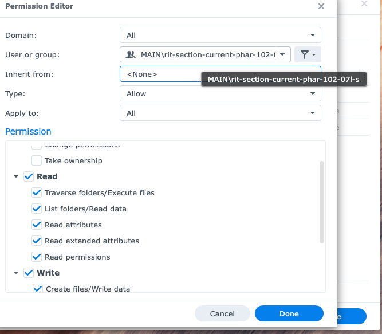The image size is (382, 334).
Task: Uncheck the Read permissions checkbox
Action: click(37, 257)
